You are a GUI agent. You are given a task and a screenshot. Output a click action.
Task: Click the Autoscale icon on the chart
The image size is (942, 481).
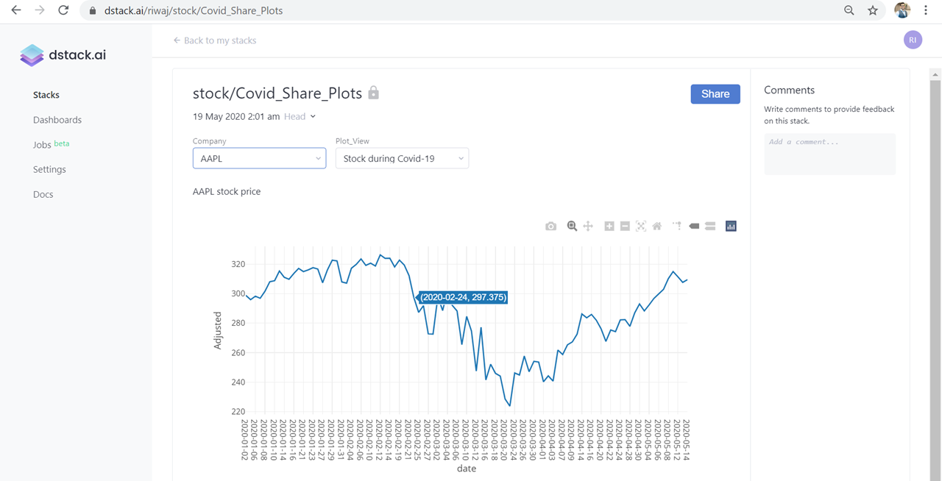(641, 227)
